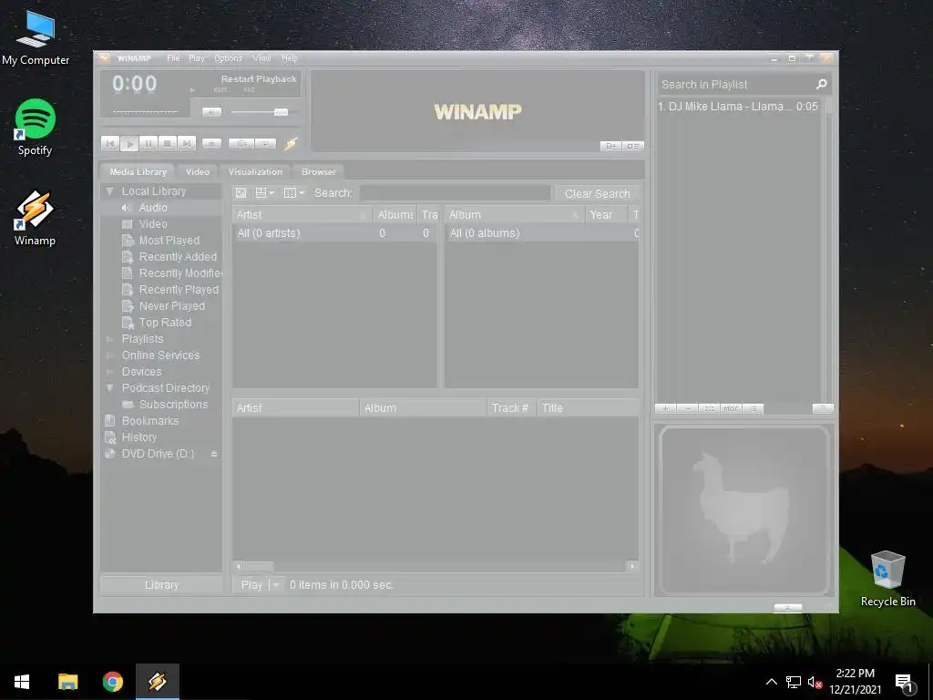Select the Video library view

pyautogui.click(x=153, y=224)
